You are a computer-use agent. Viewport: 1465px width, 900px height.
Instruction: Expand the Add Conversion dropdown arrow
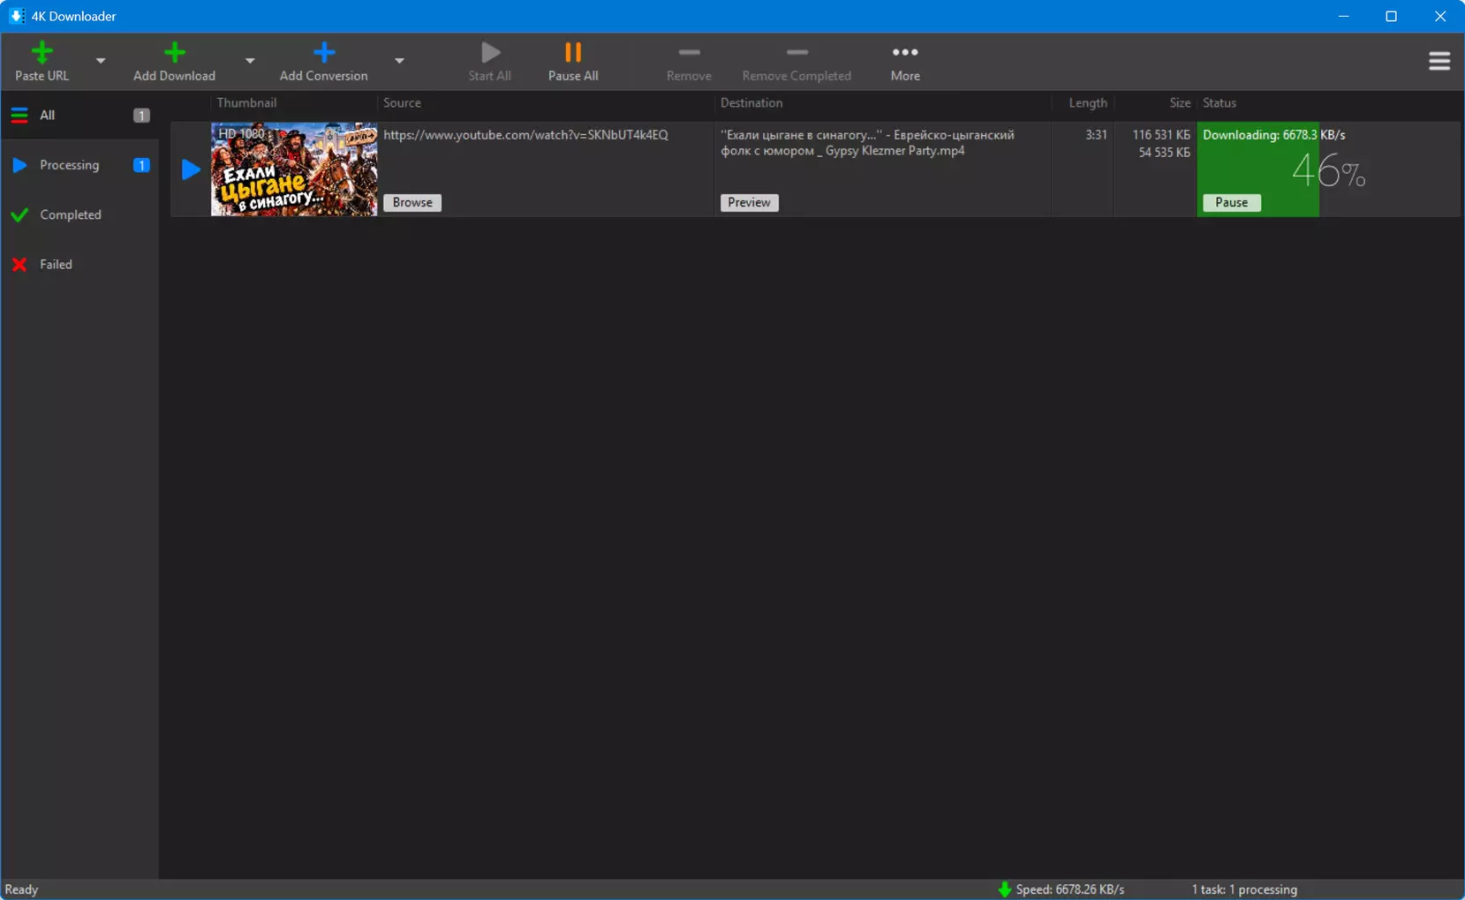pyautogui.click(x=399, y=61)
